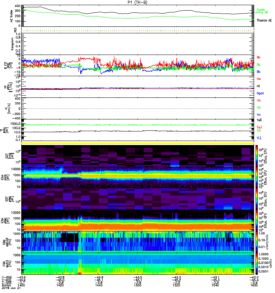The width and height of the screenshot is (275, 293).
Task: Click the plot title "P1 (TH-B)"
Action: click(137, 2)
